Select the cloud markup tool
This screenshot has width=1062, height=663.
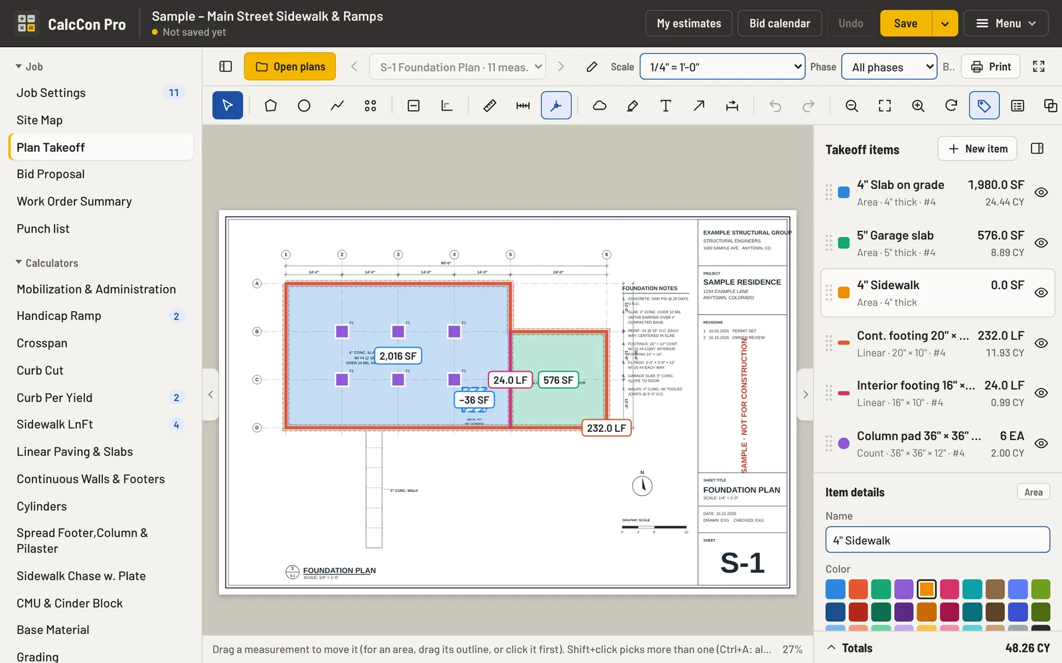[x=599, y=105]
